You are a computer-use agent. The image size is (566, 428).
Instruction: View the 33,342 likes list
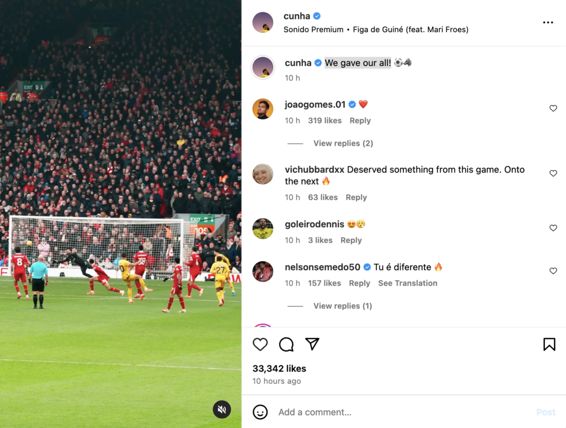[x=279, y=368]
